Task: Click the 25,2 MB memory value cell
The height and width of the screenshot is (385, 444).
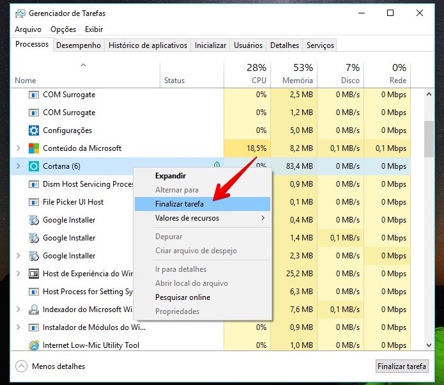Action: pyautogui.click(x=294, y=274)
